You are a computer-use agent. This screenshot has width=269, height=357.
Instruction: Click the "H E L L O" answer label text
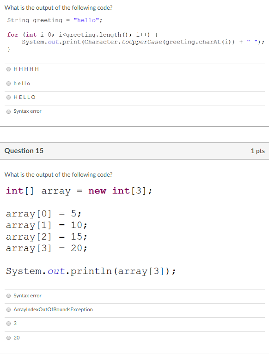coord(24,97)
